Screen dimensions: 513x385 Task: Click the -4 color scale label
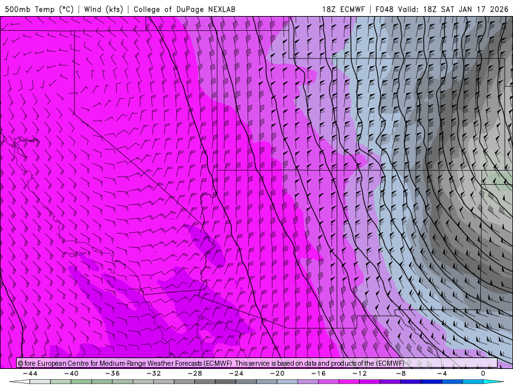(x=442, y=373)
